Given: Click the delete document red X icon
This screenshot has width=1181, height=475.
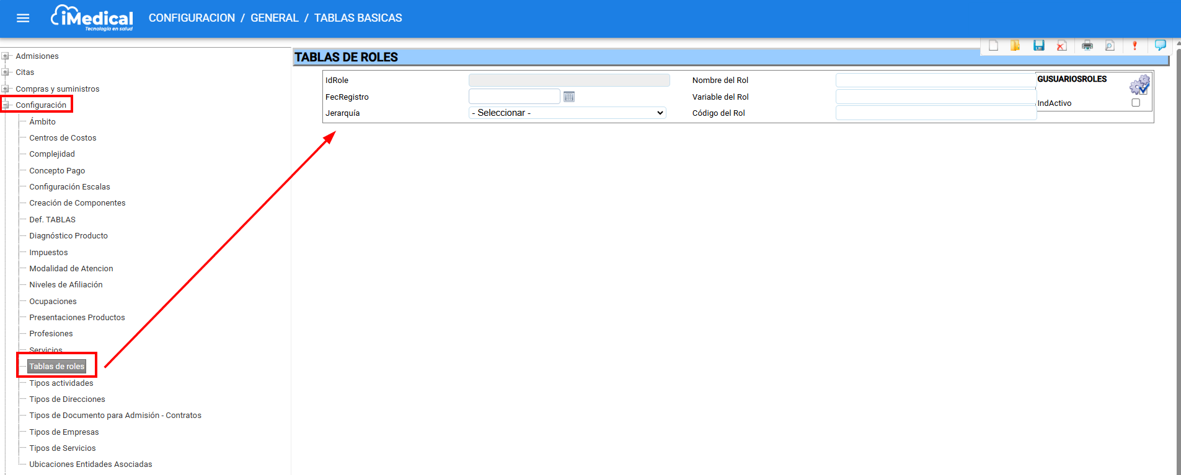Looking at the screenshot, I should pos(1061,46).
